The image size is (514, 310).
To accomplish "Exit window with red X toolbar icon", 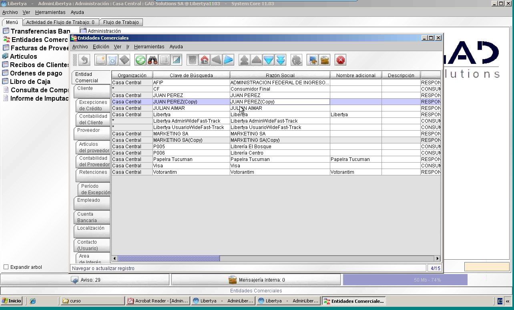I will (x=341, y=60).
